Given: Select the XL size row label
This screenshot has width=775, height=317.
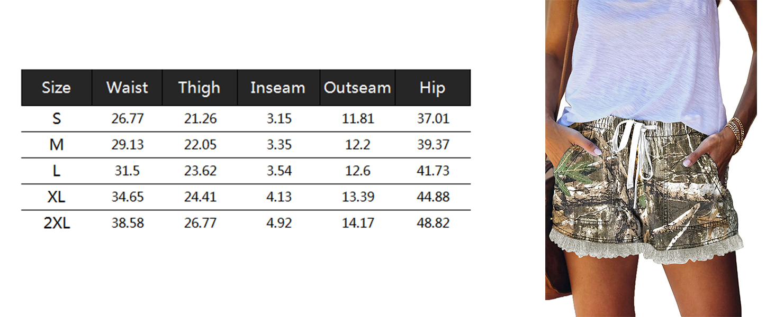Looking at the screenshot, I should [56, 197].
